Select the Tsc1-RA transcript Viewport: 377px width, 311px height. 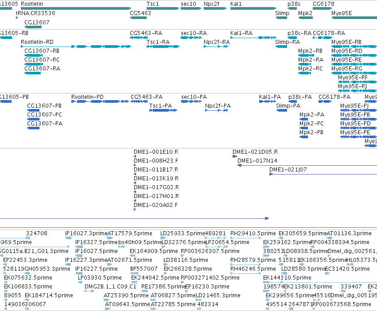163,47
